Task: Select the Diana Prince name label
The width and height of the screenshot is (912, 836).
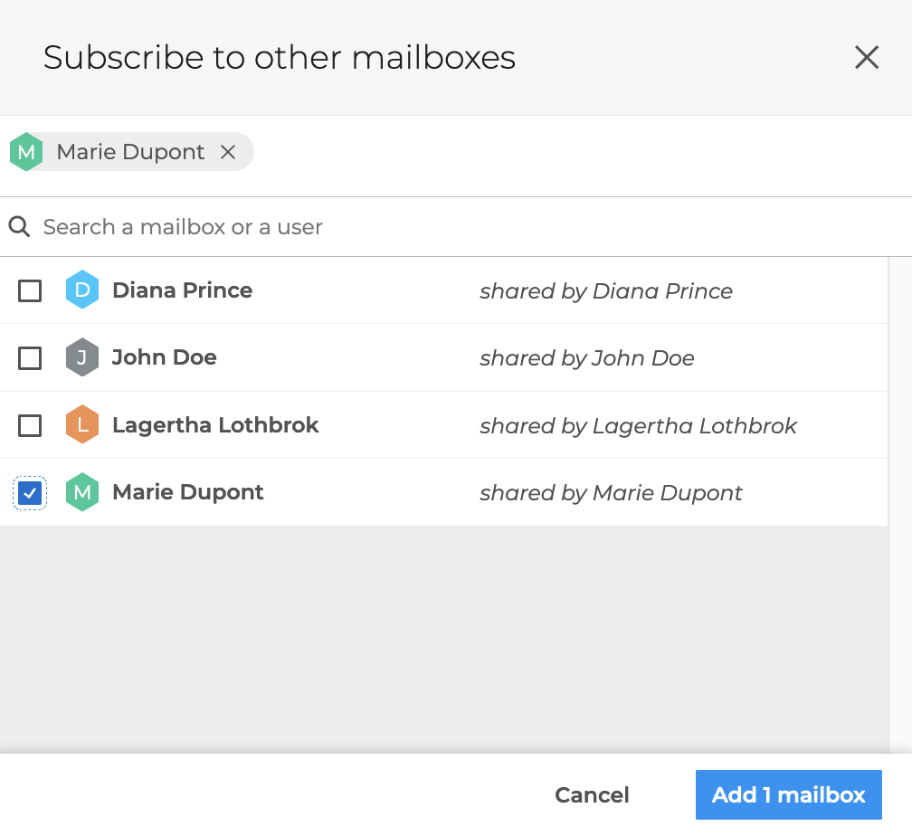Action: (182, 290)
